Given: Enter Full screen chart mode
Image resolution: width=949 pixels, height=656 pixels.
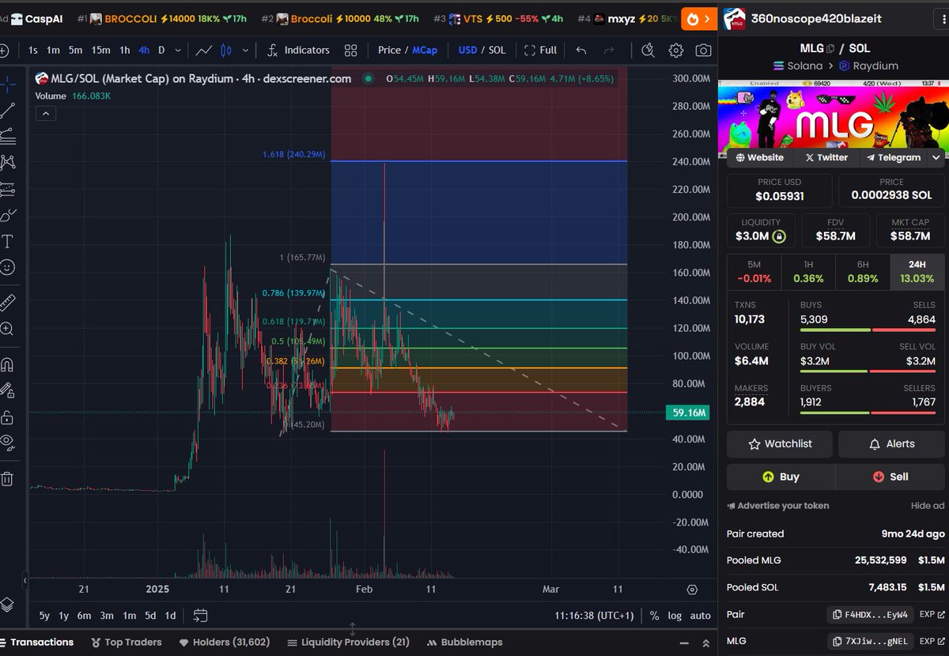Looking at the screenshot, I should click(x=540, y=50).
